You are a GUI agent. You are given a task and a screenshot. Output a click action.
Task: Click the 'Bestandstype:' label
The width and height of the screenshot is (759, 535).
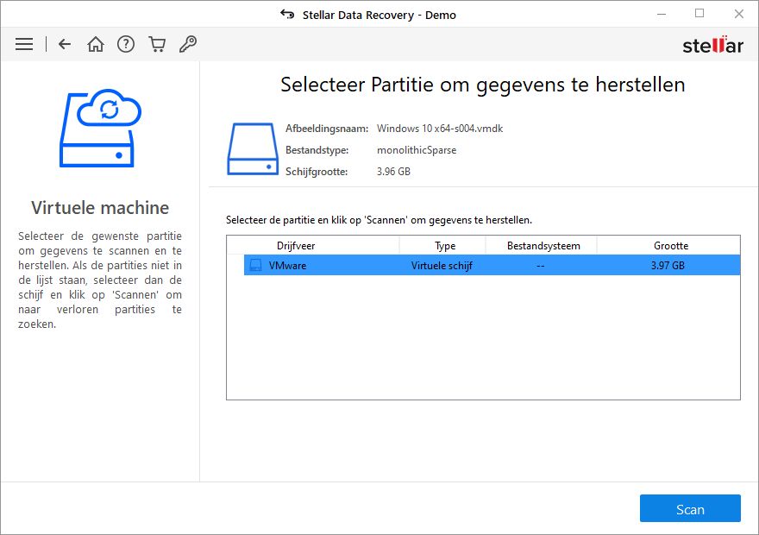[317, 150]
